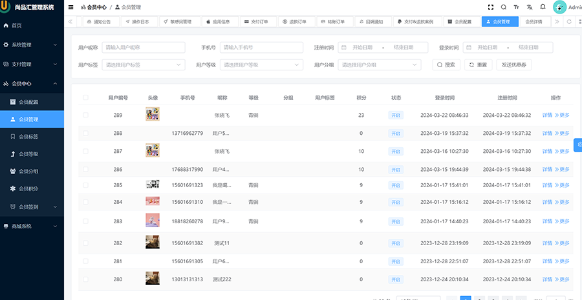Viewport: 582px width, 300px height.
Task: Open 登录时间 start date picker
Action: coord(488,47)
